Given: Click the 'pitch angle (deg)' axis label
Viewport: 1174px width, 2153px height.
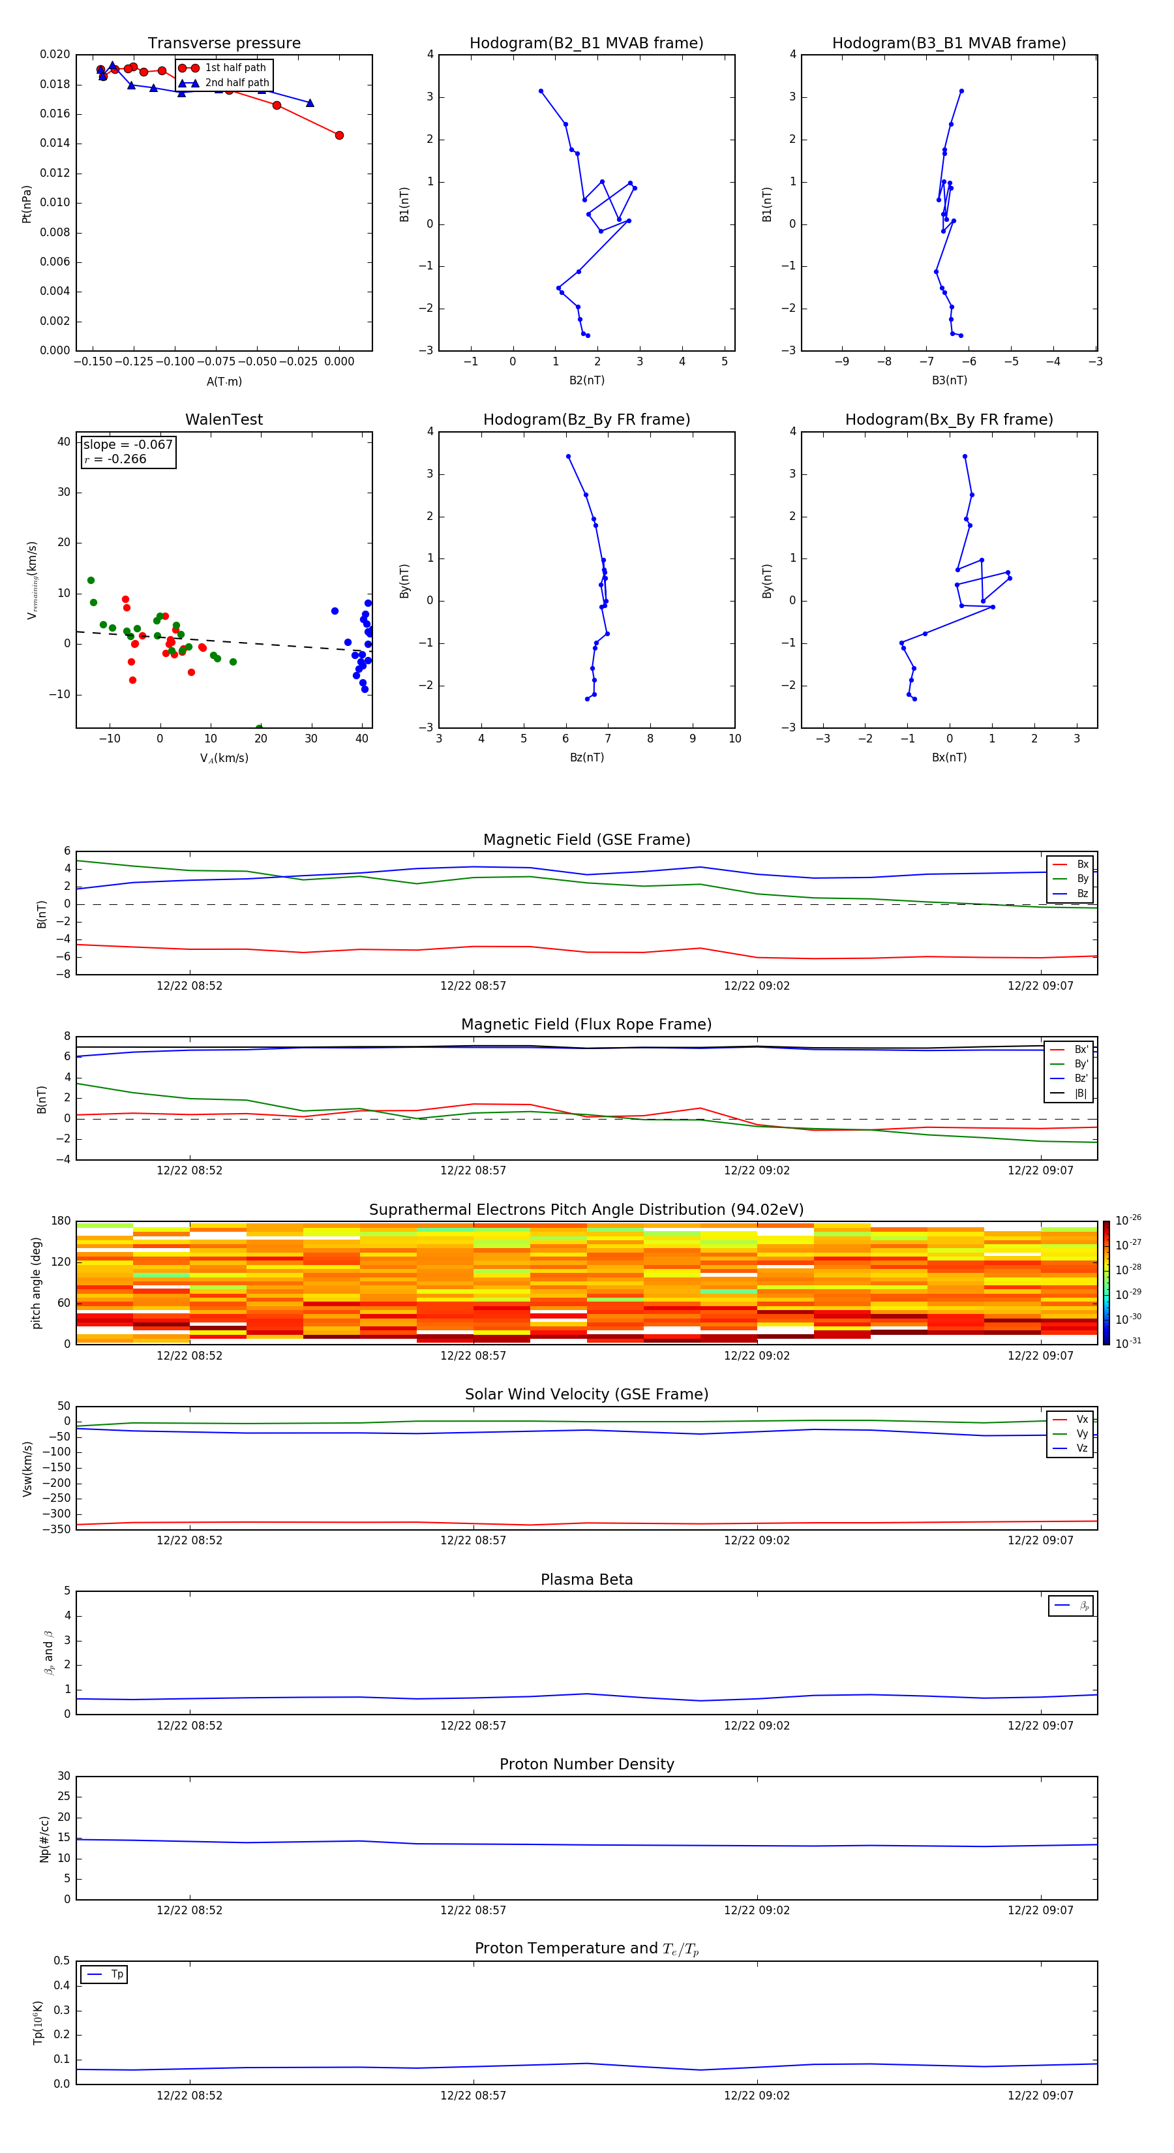Looking at the screenshot, I should (x=36, y=1283).
